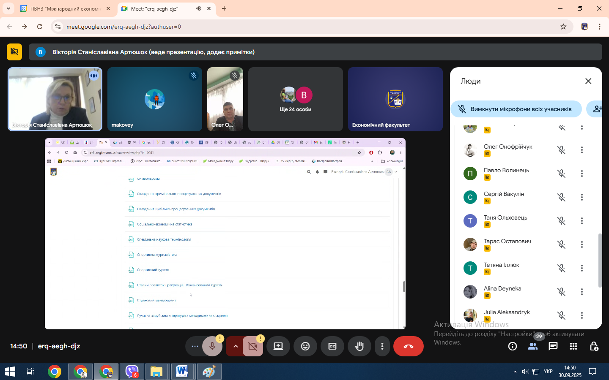Open more options for Павло Волинець
Image resolution: width=609 pixels, height=380 pixels.
click(x=582, y=174)
